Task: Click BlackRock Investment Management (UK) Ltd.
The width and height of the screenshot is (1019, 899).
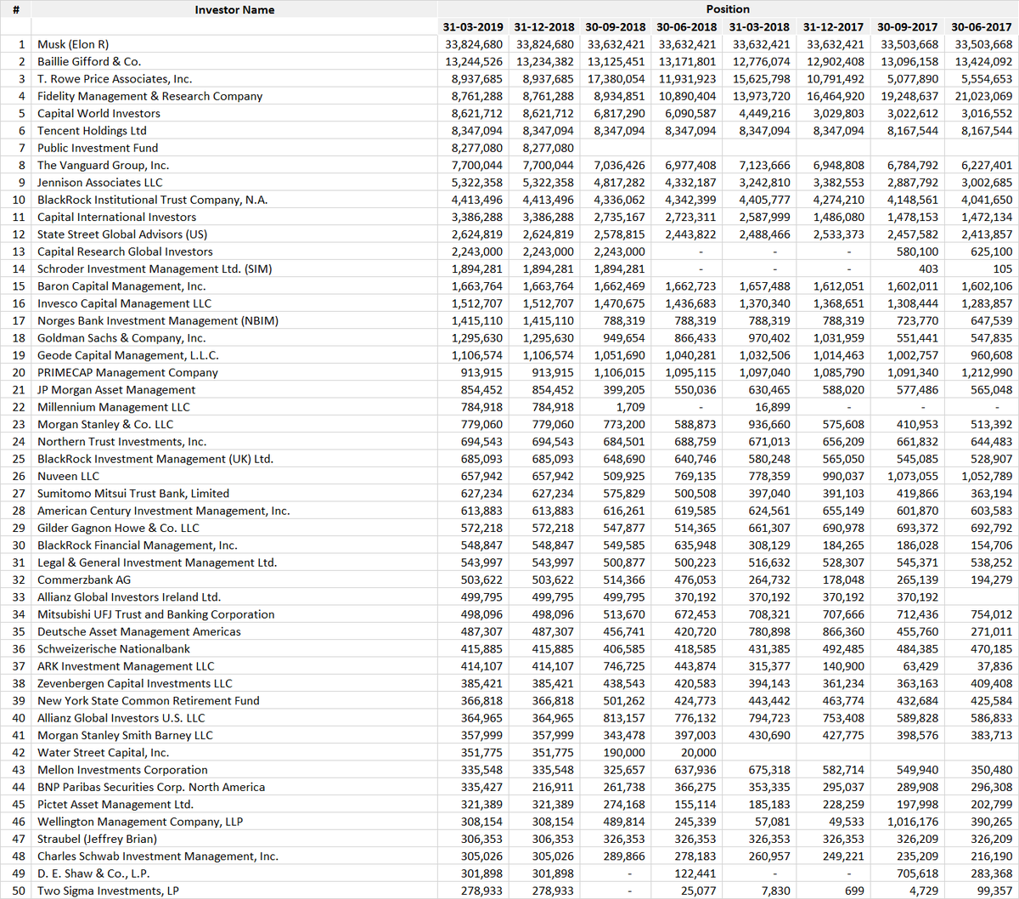Action: tap(155, 459)
